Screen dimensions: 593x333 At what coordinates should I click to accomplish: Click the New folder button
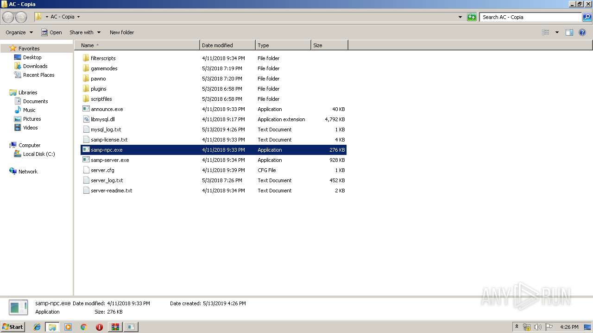pyautogui.click(x=122, y=32)
